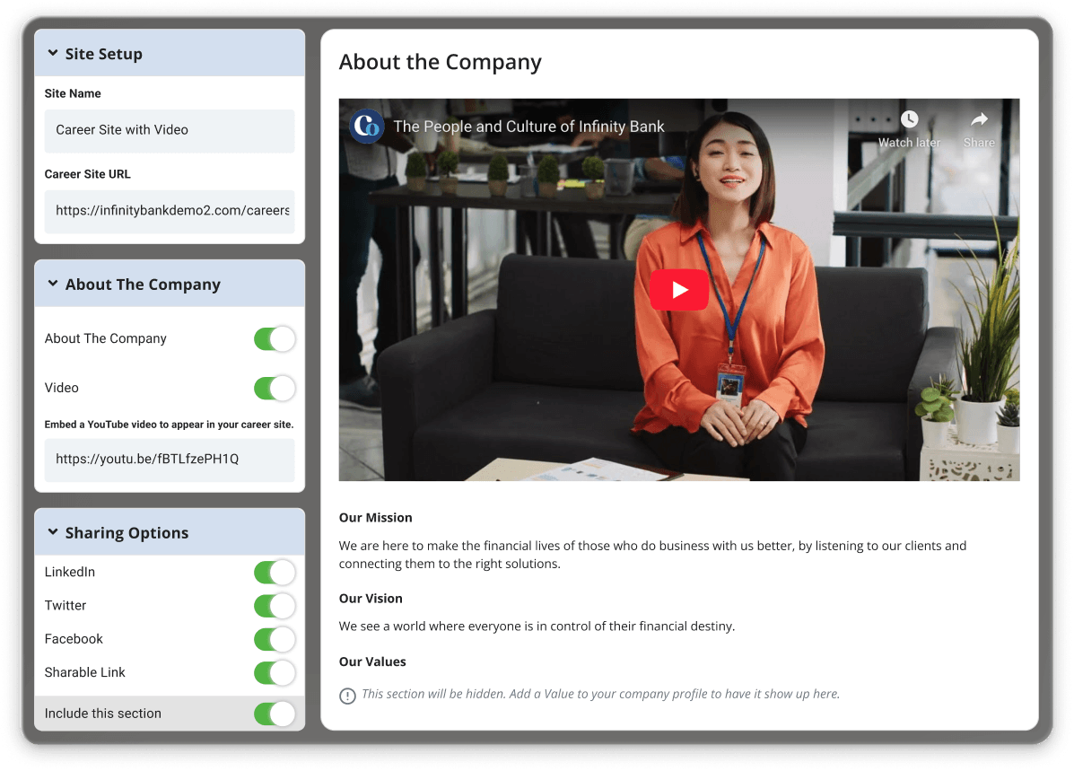This screenshot has width=1074, height=771.
Task: Open the Infinity Bank channel logo
Action: tap(366, 126)
